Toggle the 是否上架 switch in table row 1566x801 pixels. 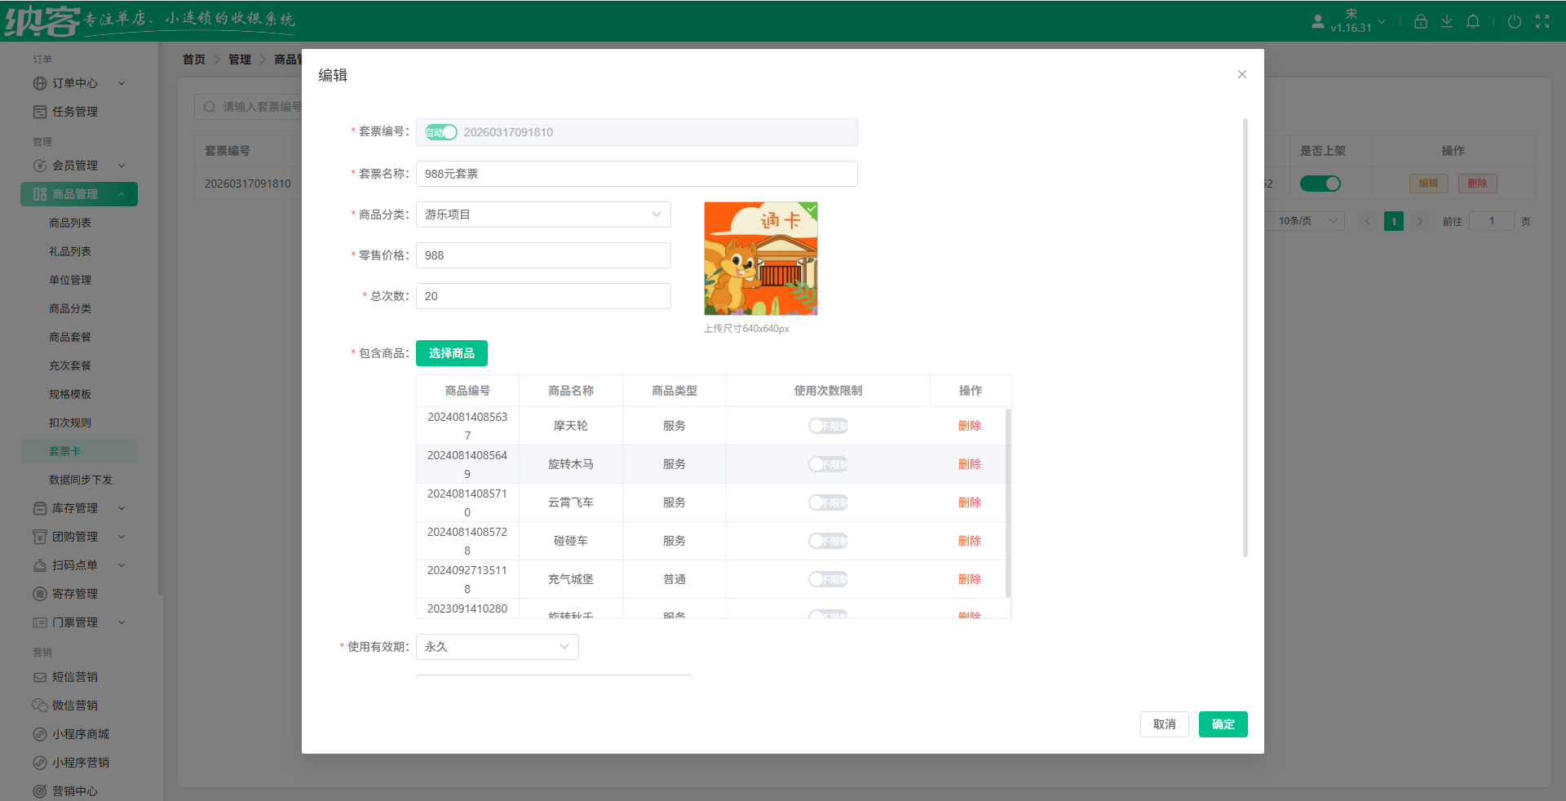(1320, 184)
